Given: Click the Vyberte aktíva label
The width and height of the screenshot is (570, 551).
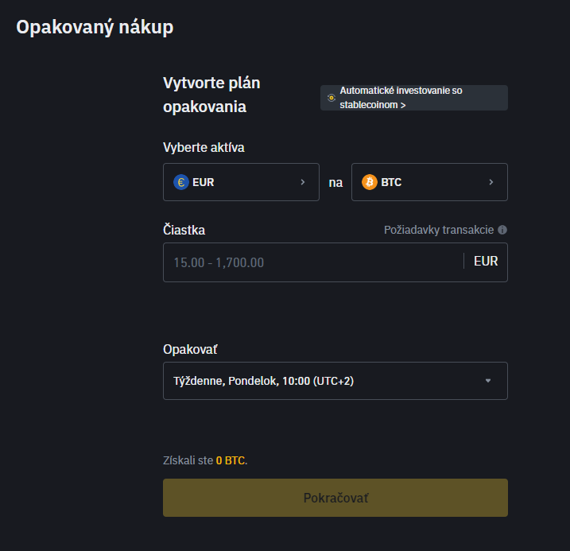Looking at the screenshot, I should [204, 147].
